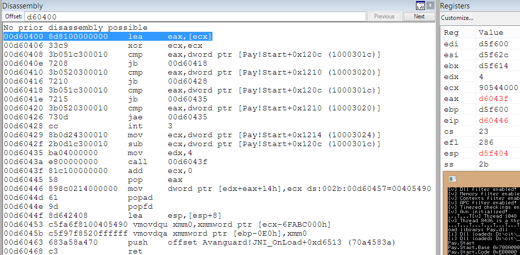
Task: Select the highlighted lea eax,[ecx] instruction
Action: [108, 36]
